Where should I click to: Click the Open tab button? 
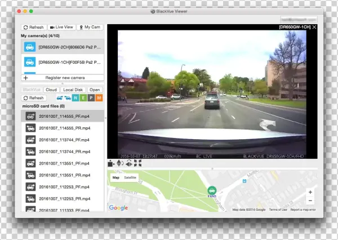click(x=95, y=90)
